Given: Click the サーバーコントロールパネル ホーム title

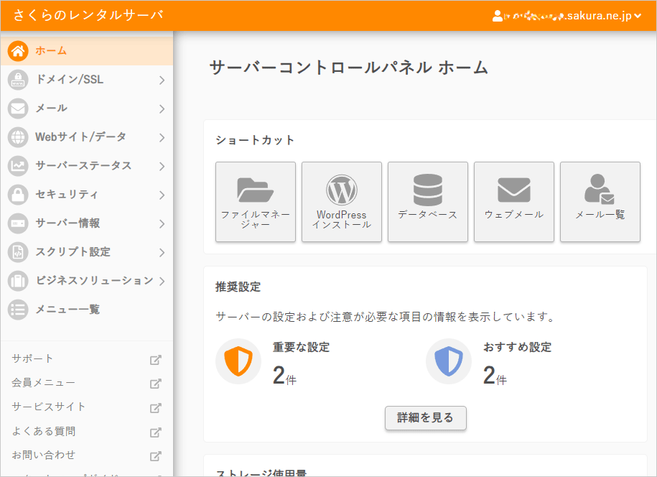Looking at the screenshot, I should click(349, 68).
